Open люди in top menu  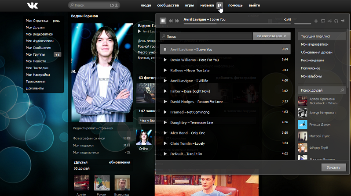coord(146,5)
